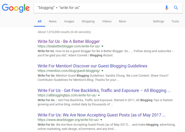Open 'Write for Us - Be A Better Blogger' result
The image size is (185, 132).
pyautogui.click(x=69, y=42)
